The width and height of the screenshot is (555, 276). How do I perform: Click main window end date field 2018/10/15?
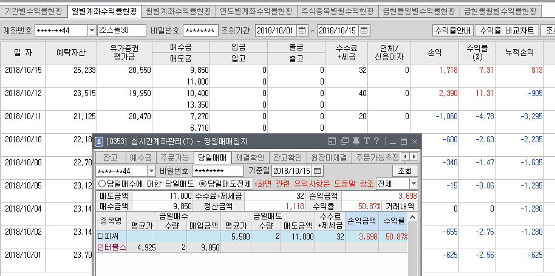click(338, 30)
